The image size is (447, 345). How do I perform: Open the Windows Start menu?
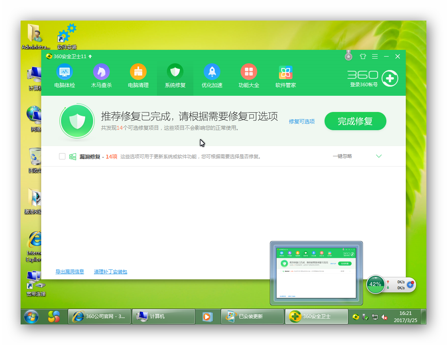31,317
